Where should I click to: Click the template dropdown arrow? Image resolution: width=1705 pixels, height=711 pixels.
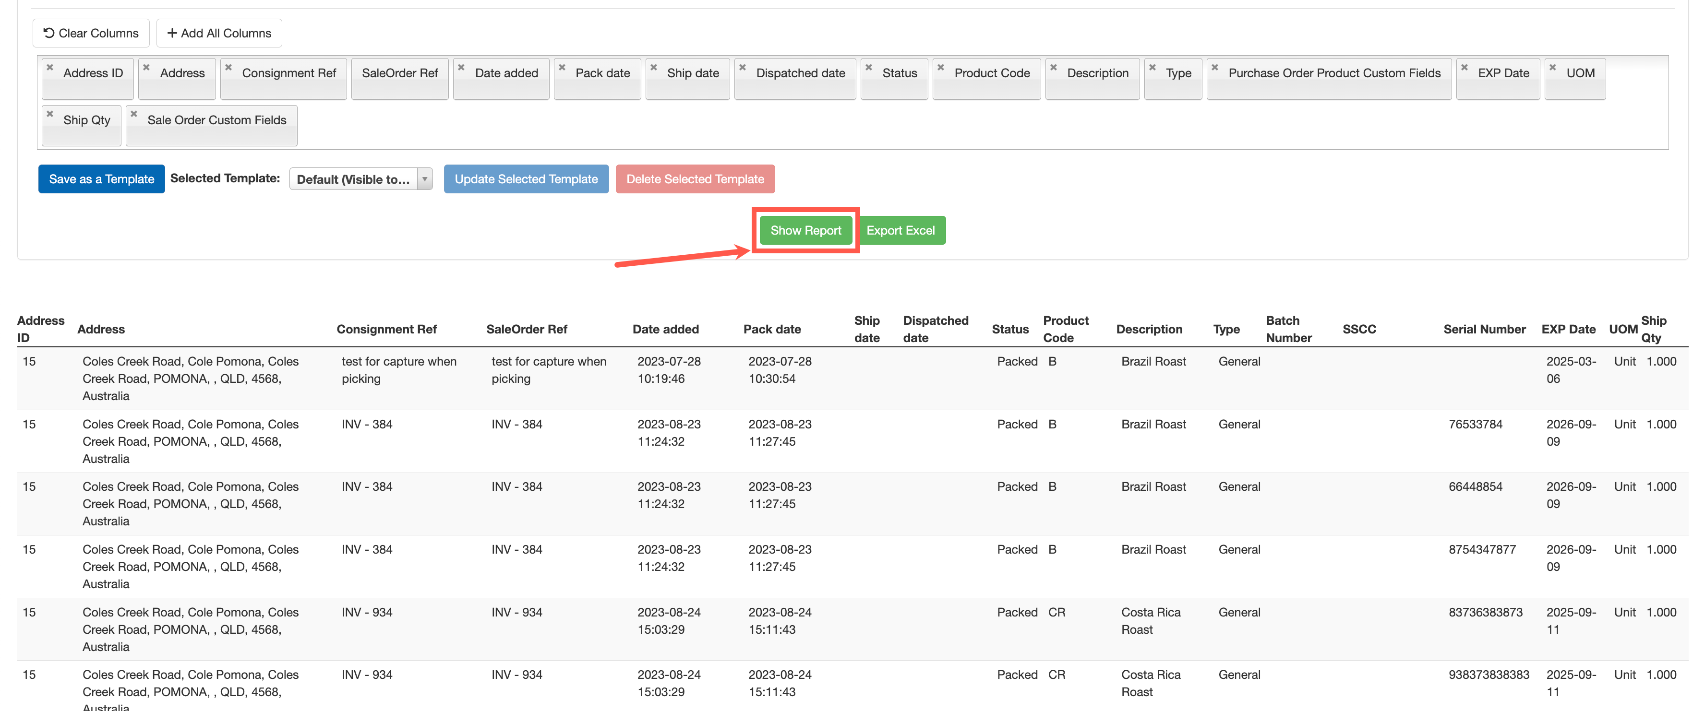pyautogui.click(x=425, y=179)
